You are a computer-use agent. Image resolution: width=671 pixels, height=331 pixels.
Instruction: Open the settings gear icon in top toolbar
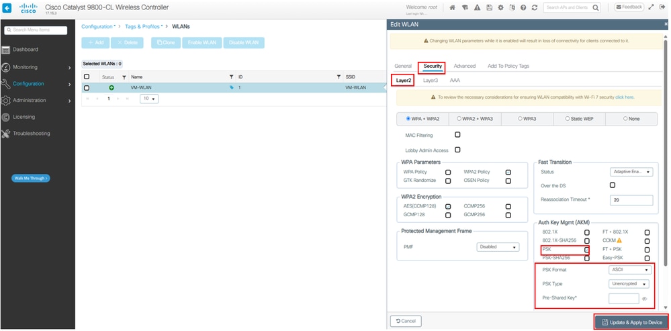click(x=500, y=7)
